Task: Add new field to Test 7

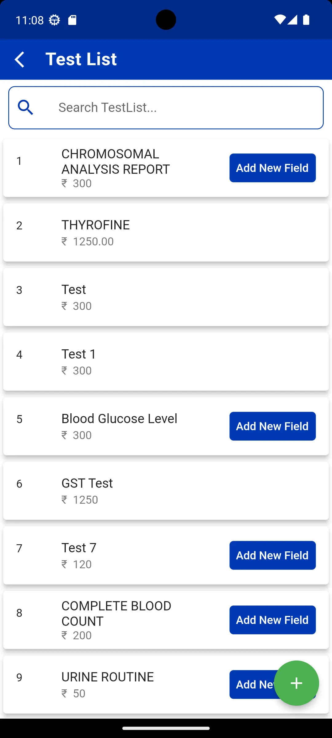Action: pyautogui.click(x=272, y=555)
